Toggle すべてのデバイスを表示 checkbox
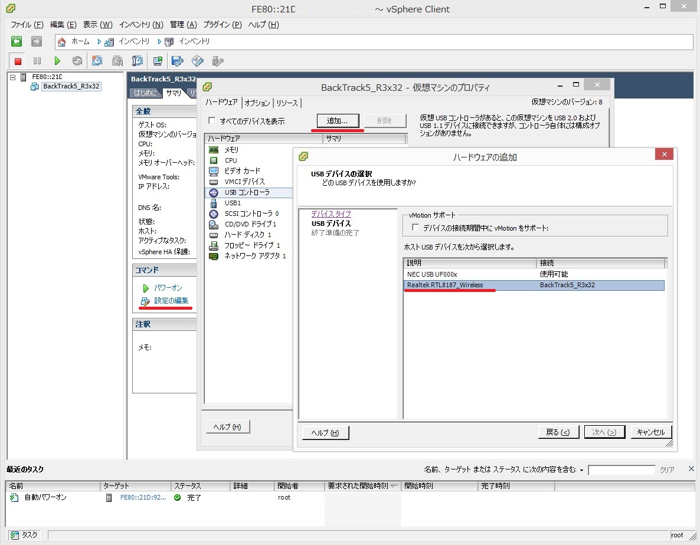This screenshot has height=545, width=700. (x=212, y=120)
